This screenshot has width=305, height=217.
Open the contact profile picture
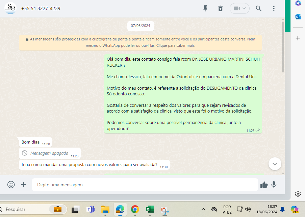tap(10, 8)
